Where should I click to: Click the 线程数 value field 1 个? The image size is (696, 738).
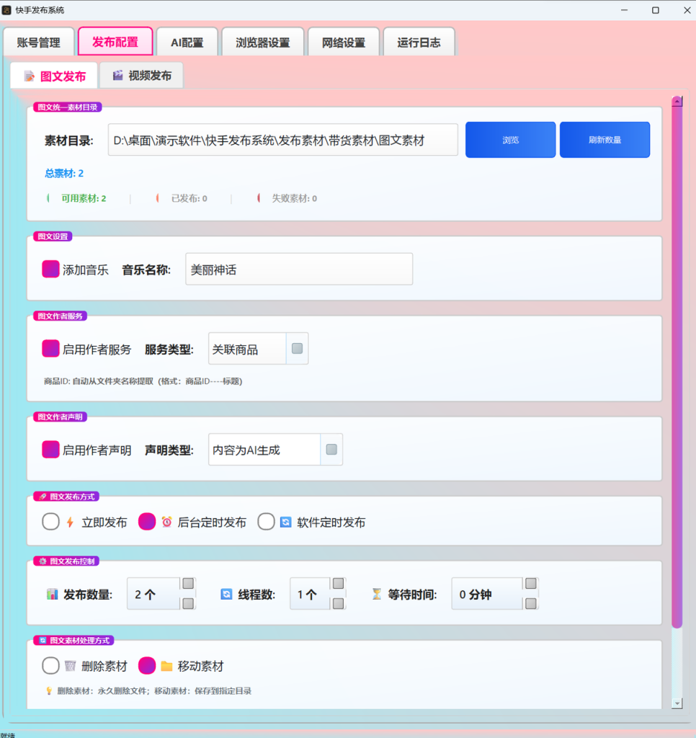pos(310,594)
